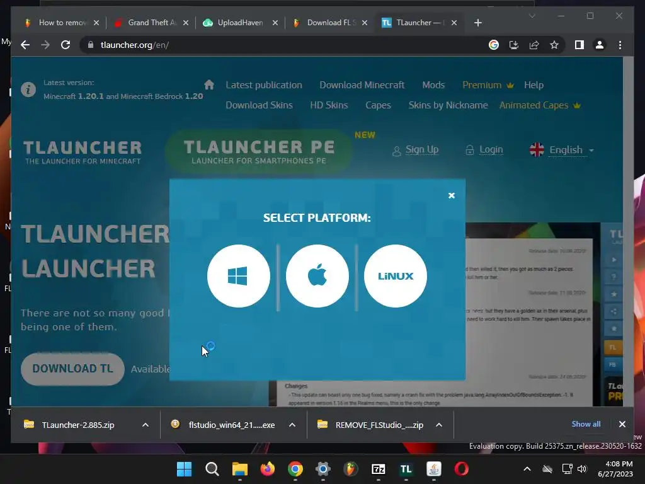The image size is (645, 484).
Task: Bookmark this page with the star icon
Action: coord(554,45)
